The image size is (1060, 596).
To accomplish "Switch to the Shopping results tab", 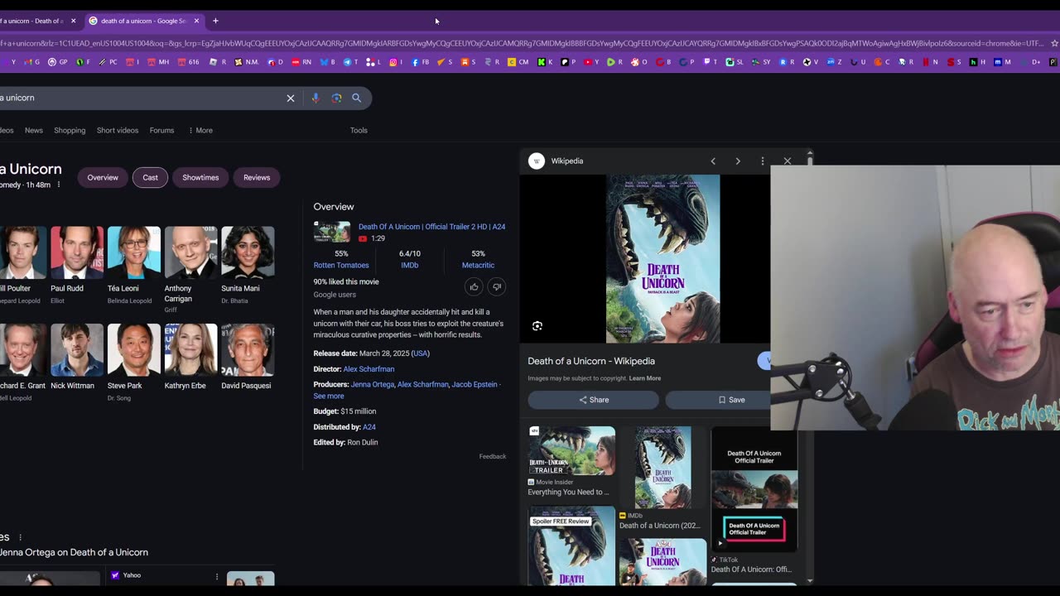I will click(x=70, y=130).
